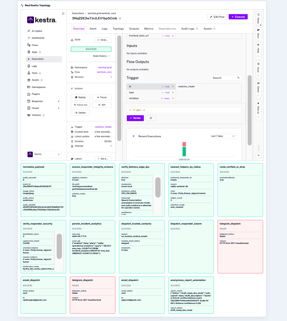Expand the trigger variables row
This screenshot has height=321, width=287.
pyautogui.click(x=151, y=98)
